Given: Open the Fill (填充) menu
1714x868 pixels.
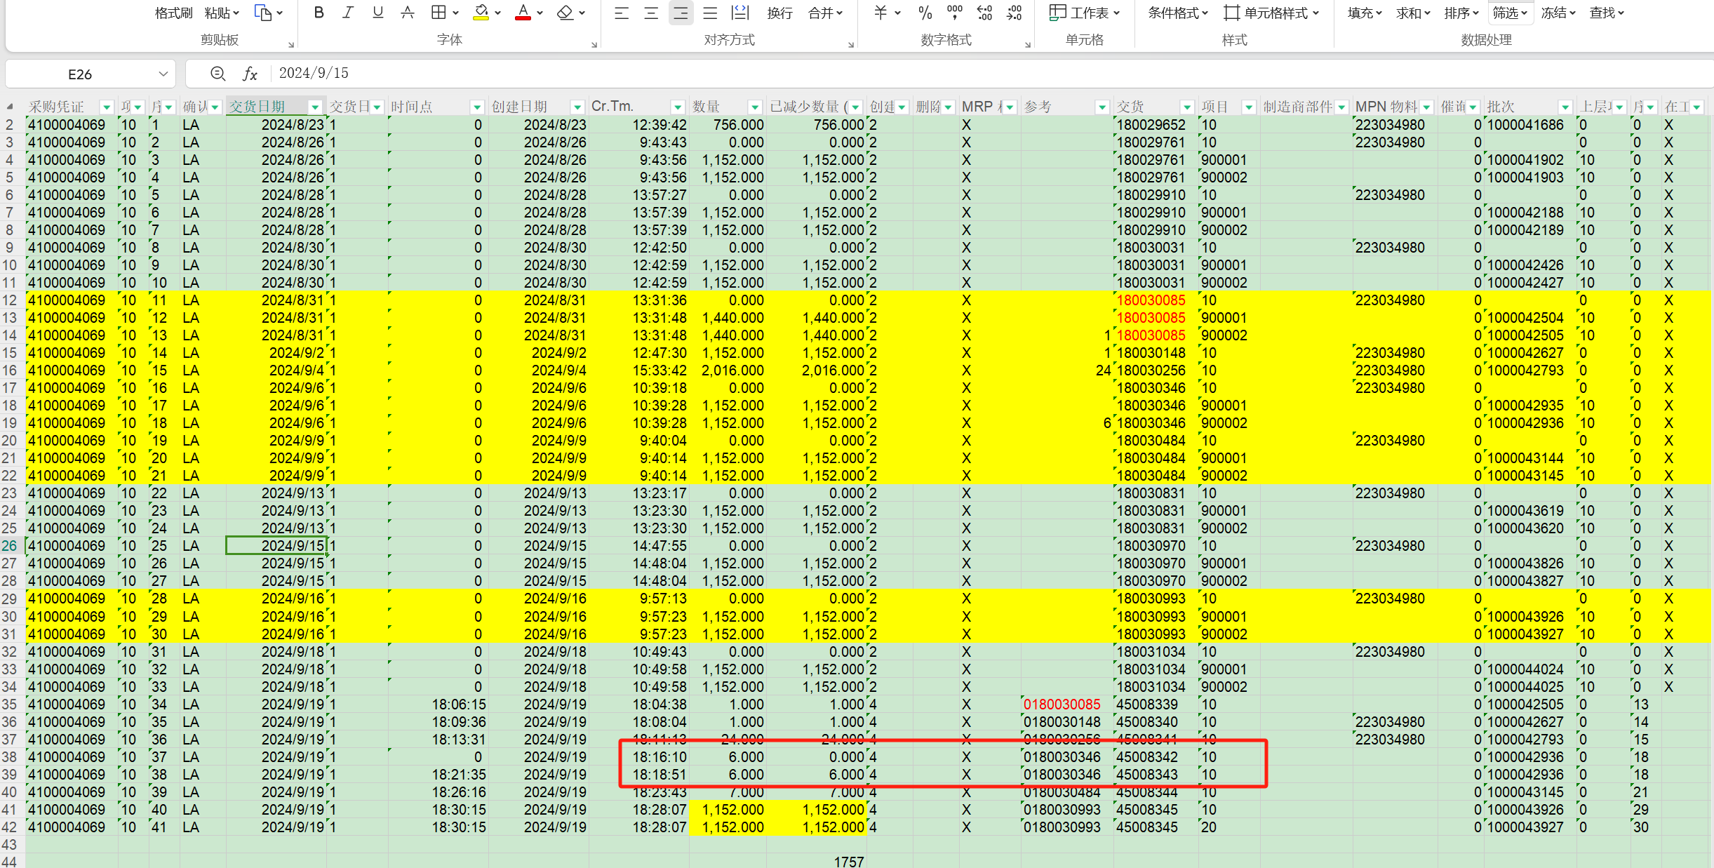Looking at the screenshot, I should [1365, 13].
